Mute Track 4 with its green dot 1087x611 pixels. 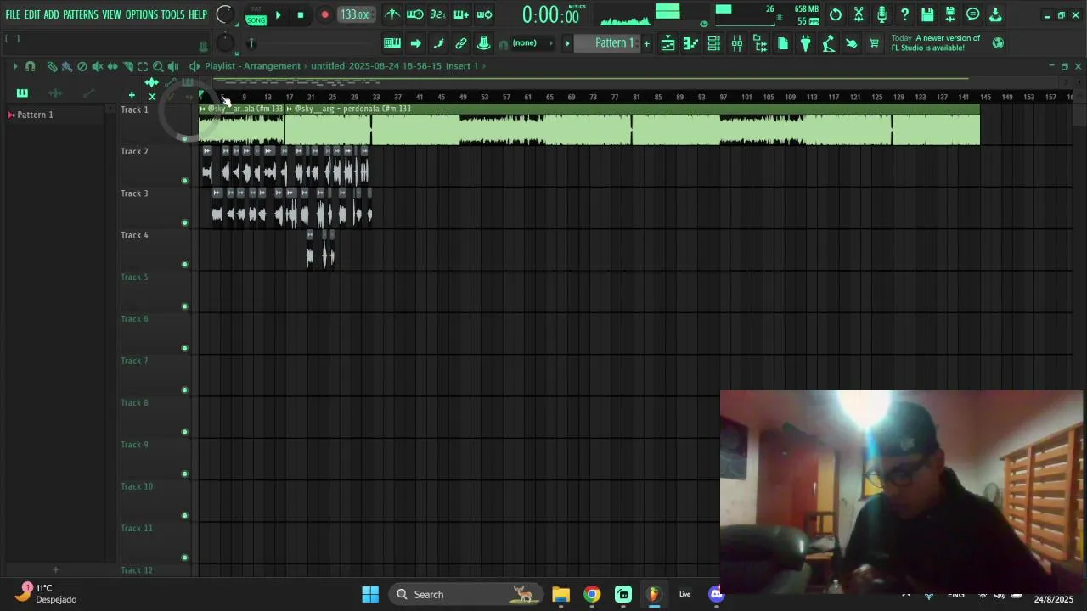[x=184, y=264]
